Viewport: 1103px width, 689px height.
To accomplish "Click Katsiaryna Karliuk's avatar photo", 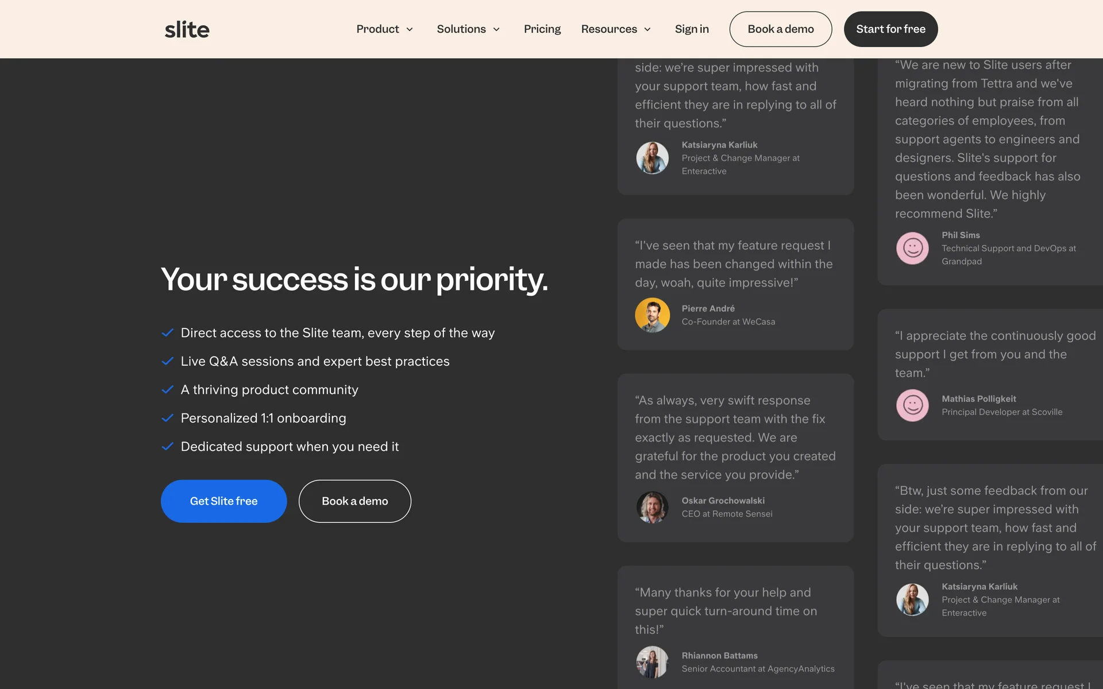I will pos(652,158).
